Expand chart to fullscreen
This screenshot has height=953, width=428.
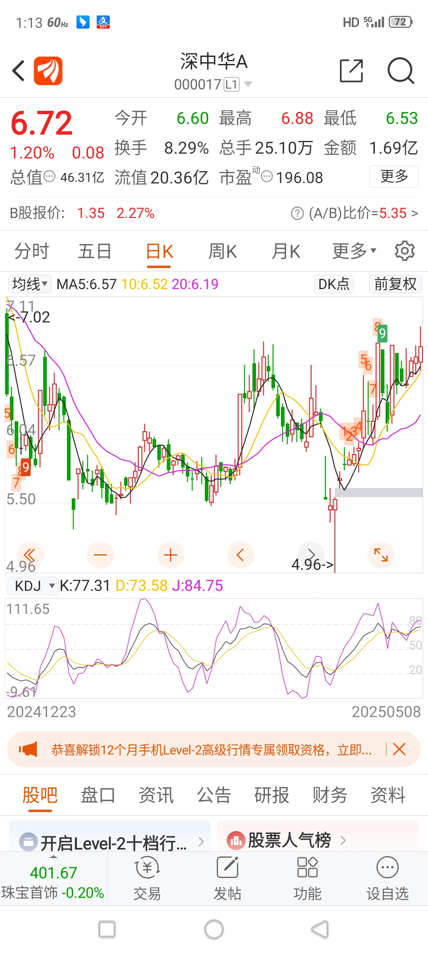pos(381,555)
